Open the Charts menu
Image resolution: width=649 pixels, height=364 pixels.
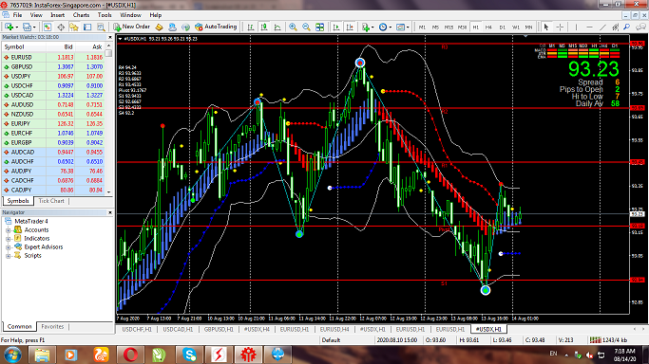click(81, 15)
